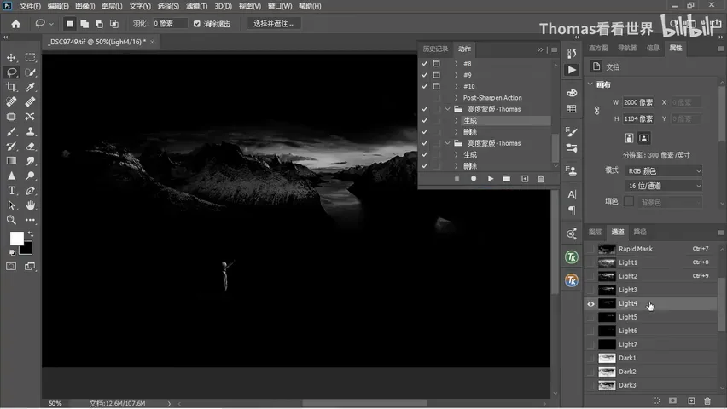Image resolution: width=727 pixels, height=409 pixels.
Task: Select the Rectangular Marquee tool
Action: click(x=30, y=57)
